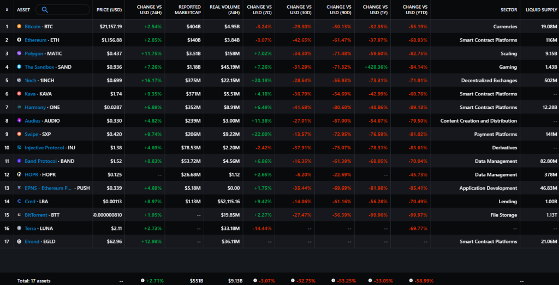Sort by Price (USD) column header

coord(109,10)
